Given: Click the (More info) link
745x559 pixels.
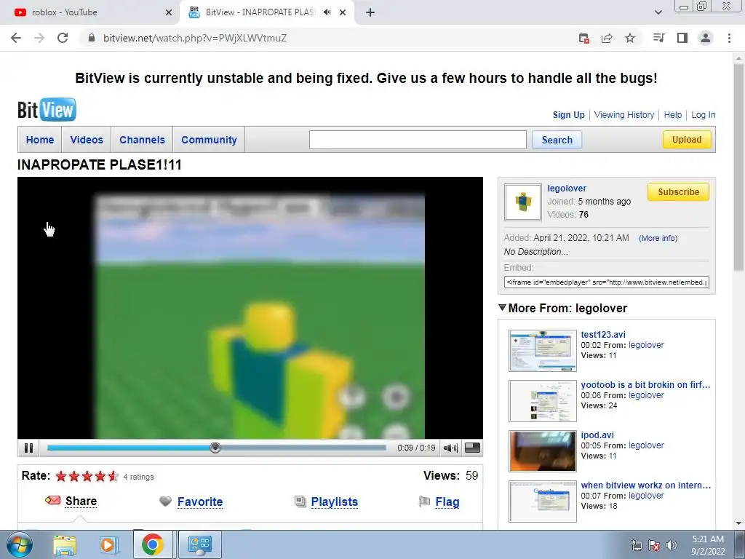Looking at the screenshot, I should (658, 238).
